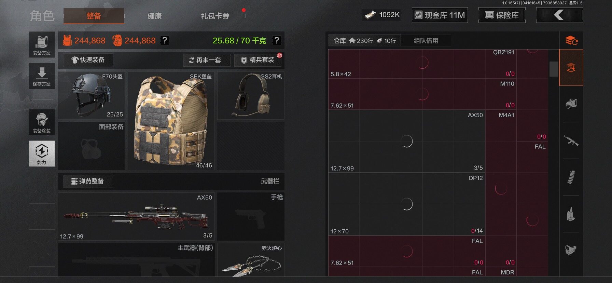Click the 再来一套 button
Screen dimensions: 612x283
click(206, 60)
